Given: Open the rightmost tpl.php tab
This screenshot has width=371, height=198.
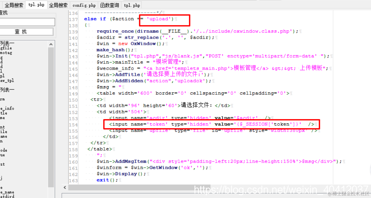Looking at the screenshot, I should tap(131, 5).
